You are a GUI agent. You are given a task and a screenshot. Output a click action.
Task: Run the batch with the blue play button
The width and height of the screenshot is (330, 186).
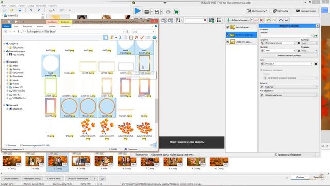tap(138, 11)
